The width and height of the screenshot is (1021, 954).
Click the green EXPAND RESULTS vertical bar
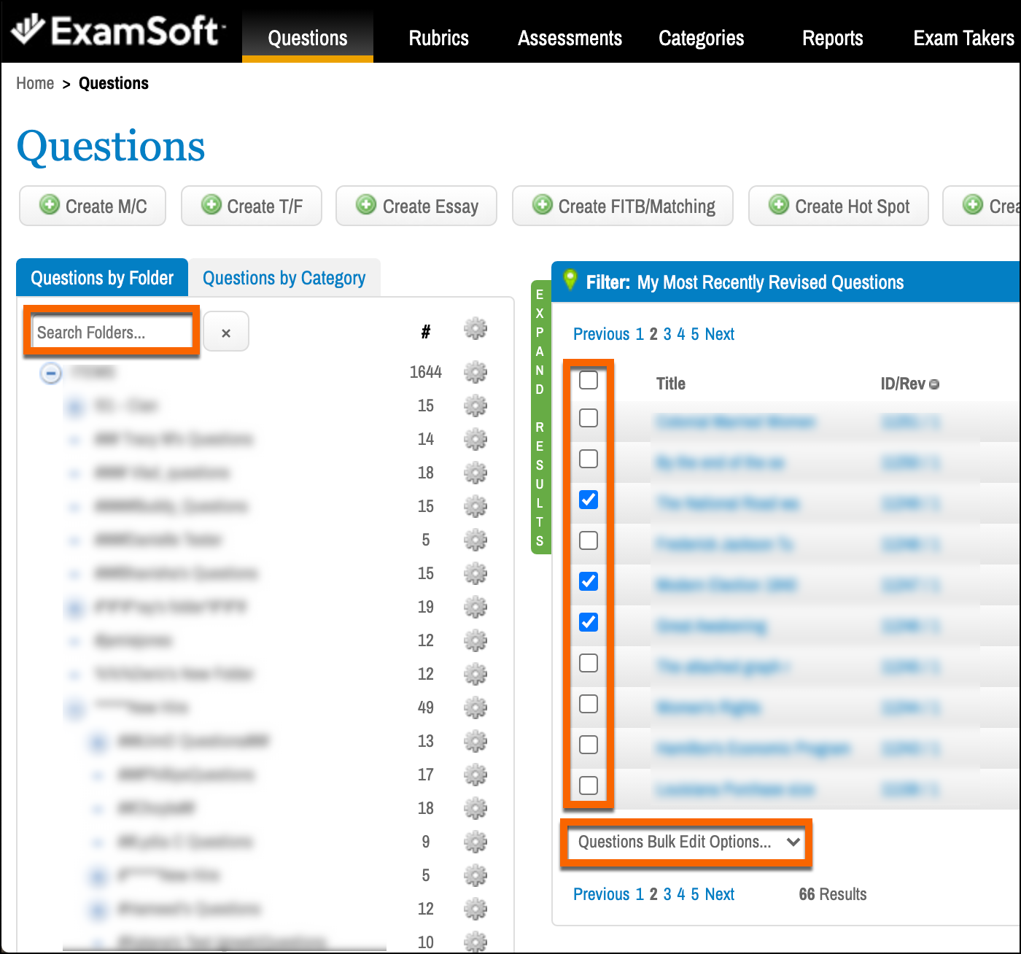pyautogui.click(x=540, y=417)
